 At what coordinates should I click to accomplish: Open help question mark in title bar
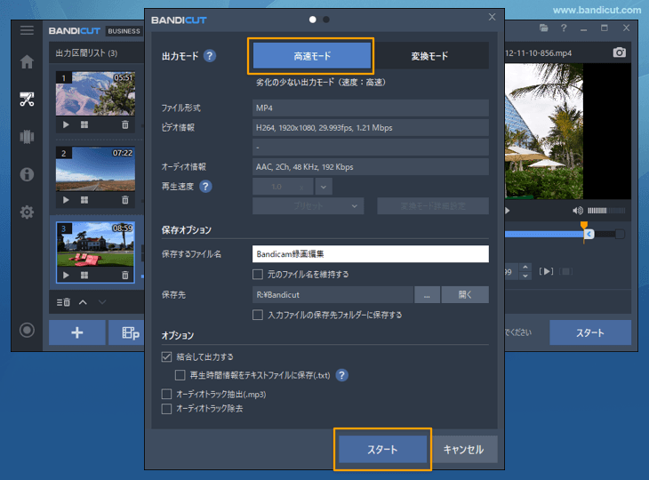pos(564,28)
